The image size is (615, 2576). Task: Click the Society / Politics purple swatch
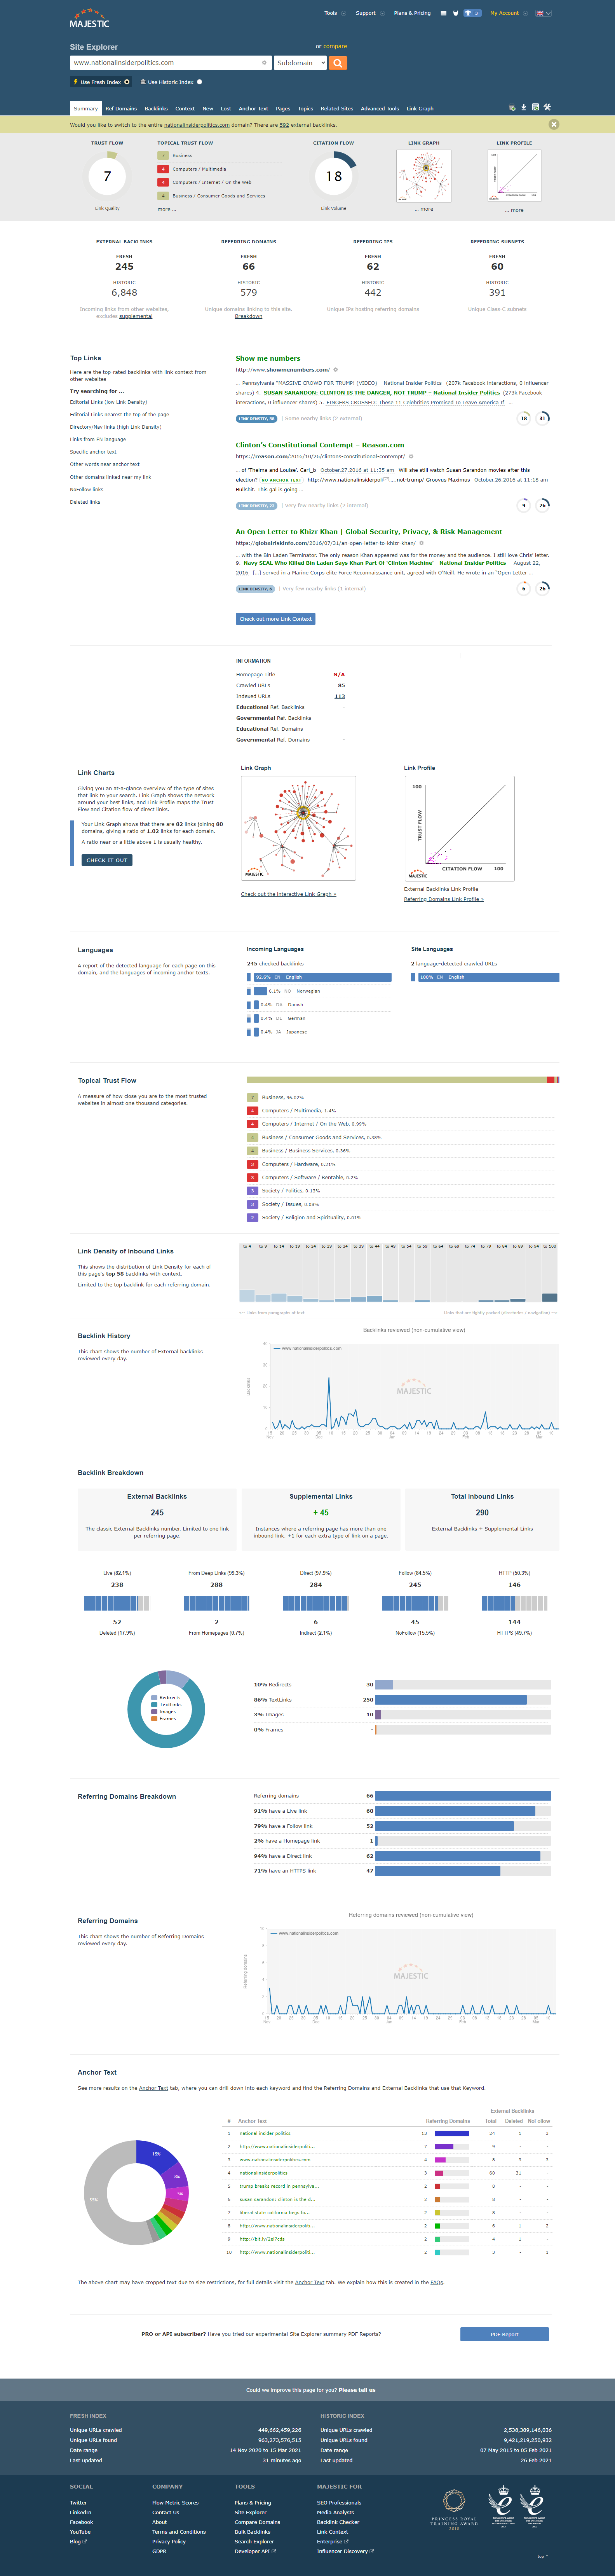tap(253, 1191)
